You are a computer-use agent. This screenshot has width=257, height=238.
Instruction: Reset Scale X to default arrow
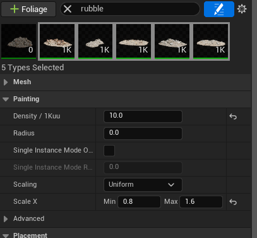click(233, 202)
